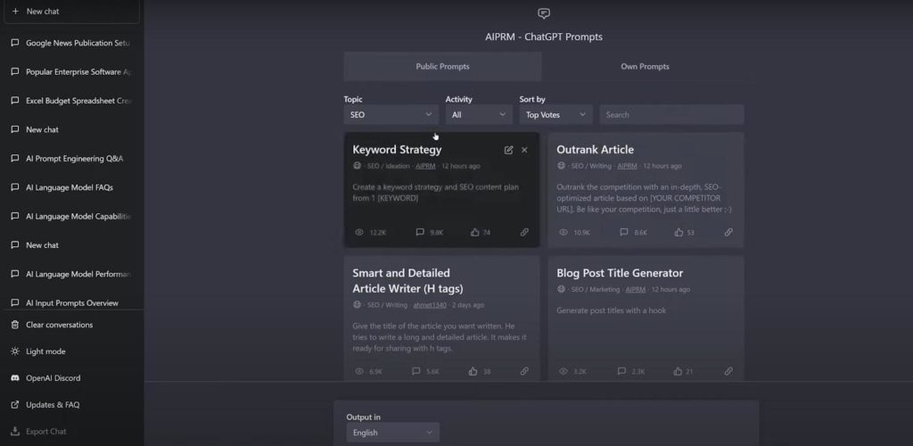This screenshot has height=446, width=913.
Task: Open AI Language Model Capabilities conversation
Action: click(71, 216)
